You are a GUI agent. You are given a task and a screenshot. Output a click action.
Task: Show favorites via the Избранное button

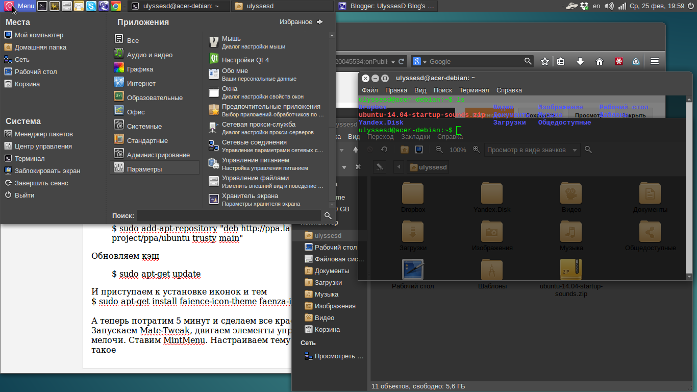[301, 22]
